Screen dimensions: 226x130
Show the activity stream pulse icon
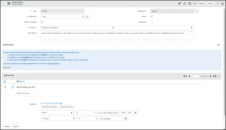click(185, 4)
